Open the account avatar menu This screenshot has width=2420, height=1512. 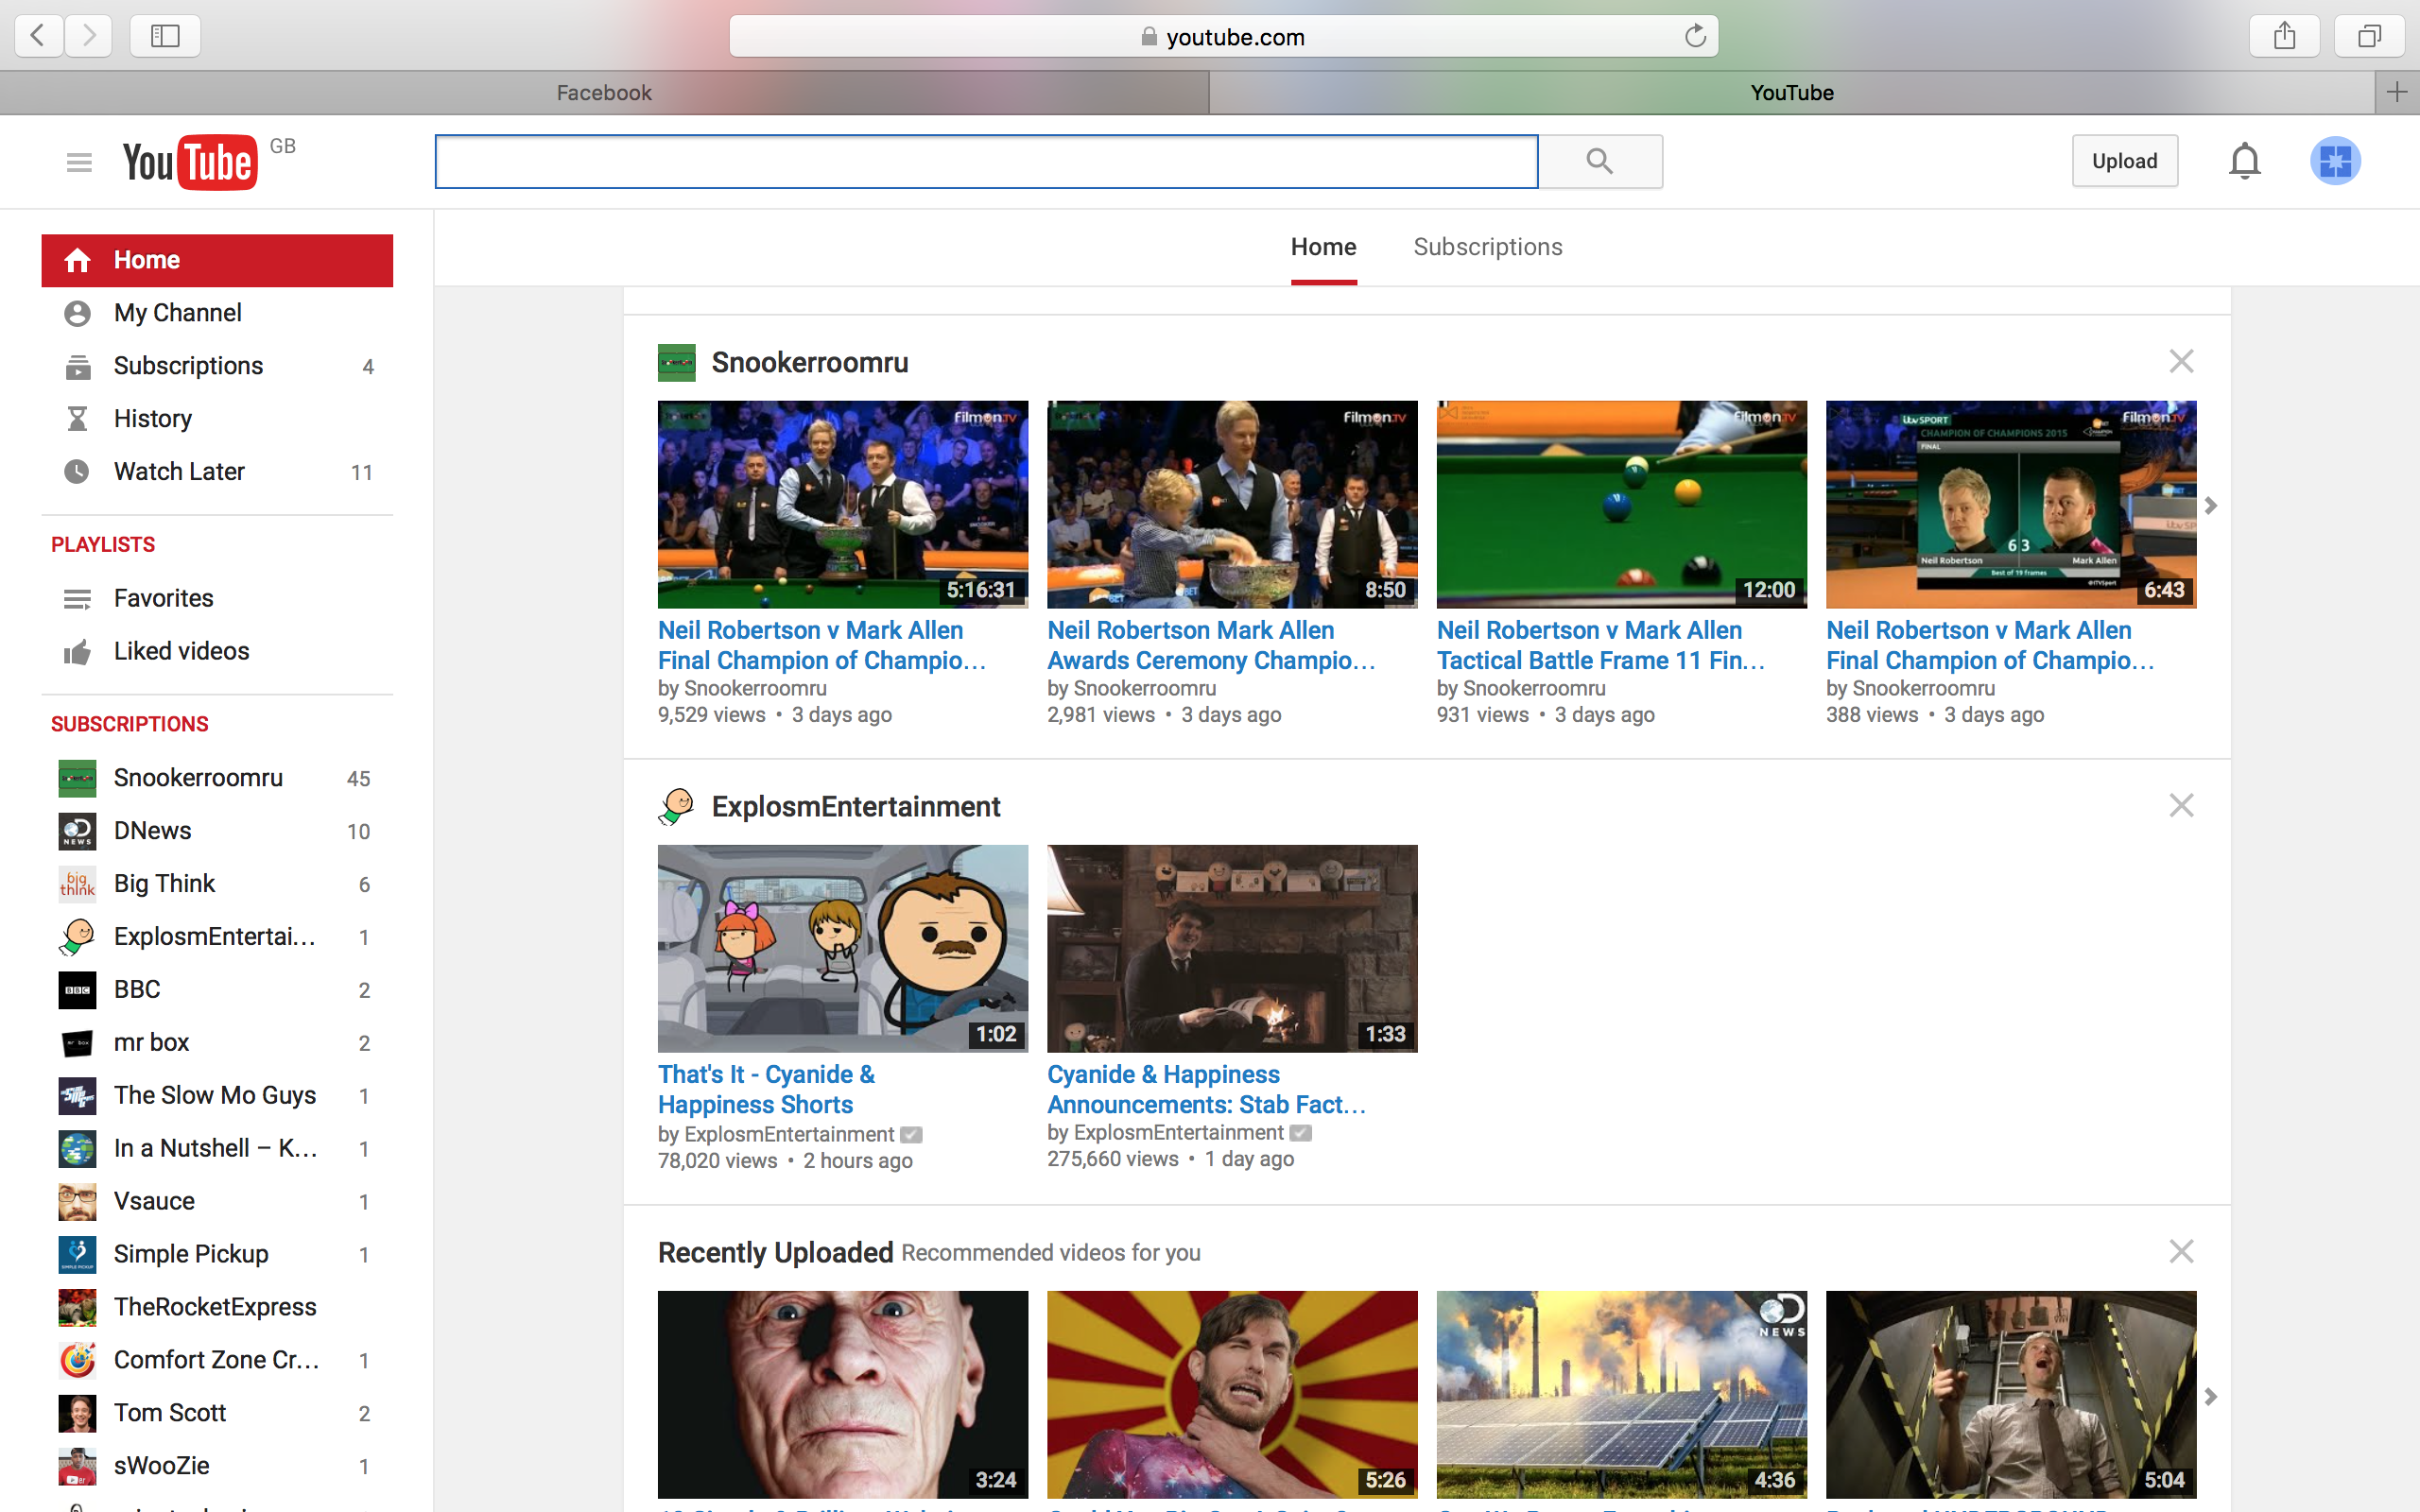[2335, 161]
